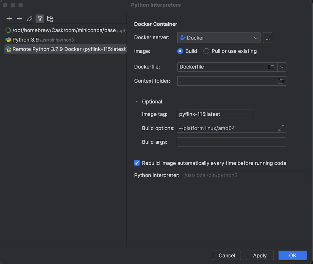Click the Apply button

(x=260, y=255)
